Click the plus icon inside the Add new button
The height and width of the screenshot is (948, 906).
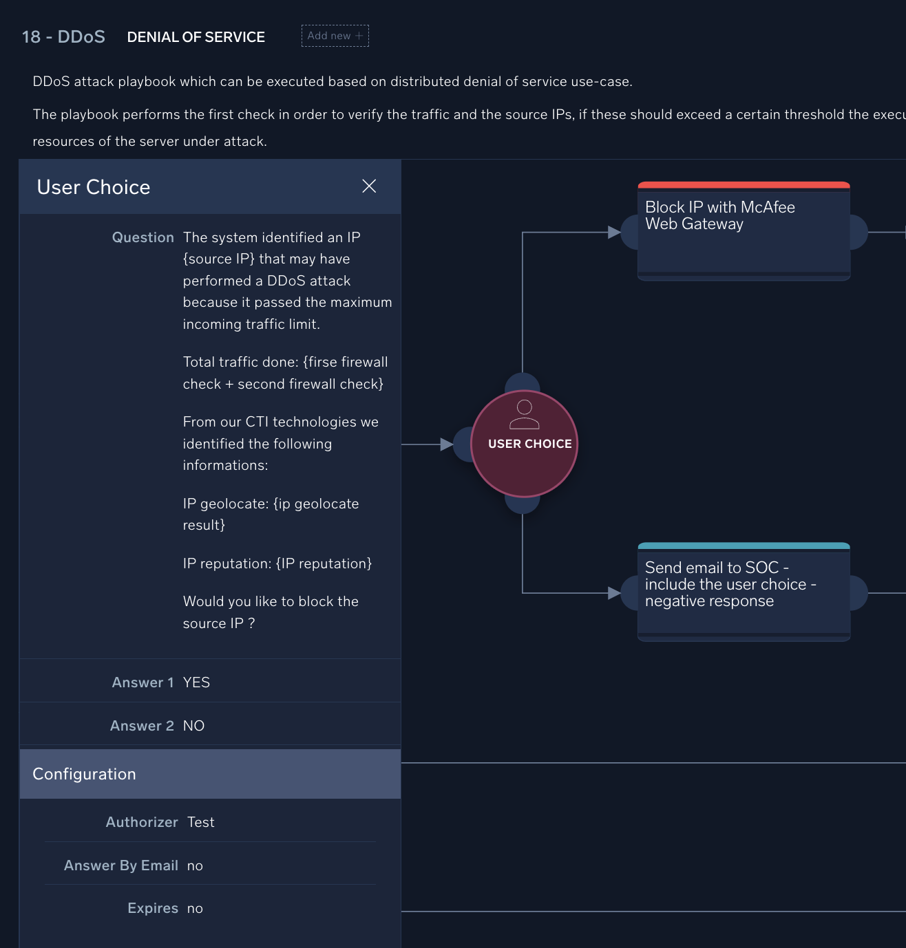(x=359, y=35)
